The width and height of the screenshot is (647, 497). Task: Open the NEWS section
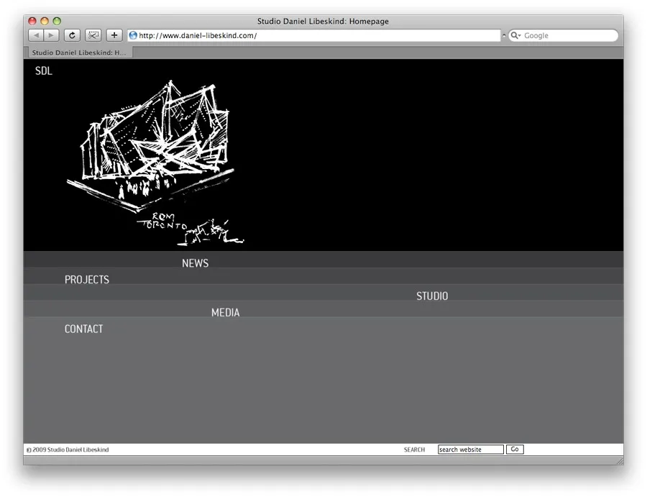[x=195, y=263]
